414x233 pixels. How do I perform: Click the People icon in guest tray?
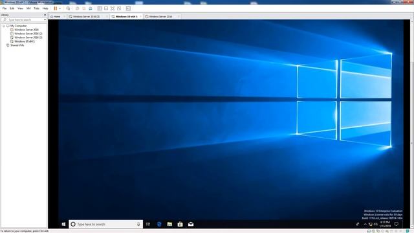click(x=357, y=224)
